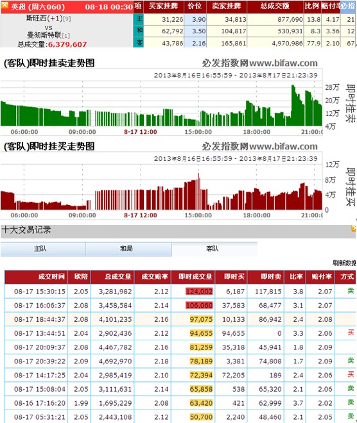Click the 3.90 home price cell
357x423 pixels.
[x=195, y=19]
